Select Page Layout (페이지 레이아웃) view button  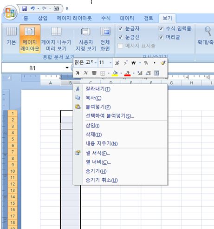point(30,39)
